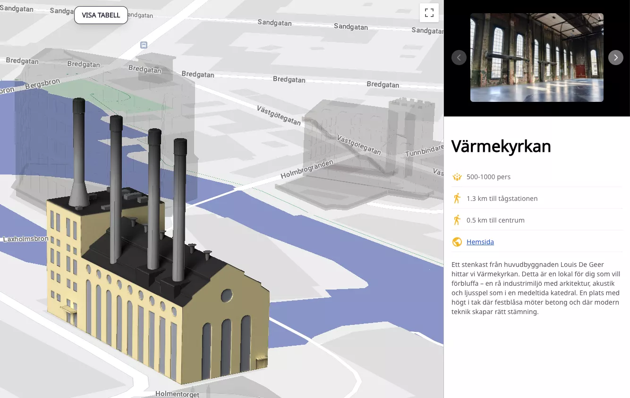The image size is (630, 398).
Task: Select the train station icon near Bredgatan
Action: click(143, 45)
